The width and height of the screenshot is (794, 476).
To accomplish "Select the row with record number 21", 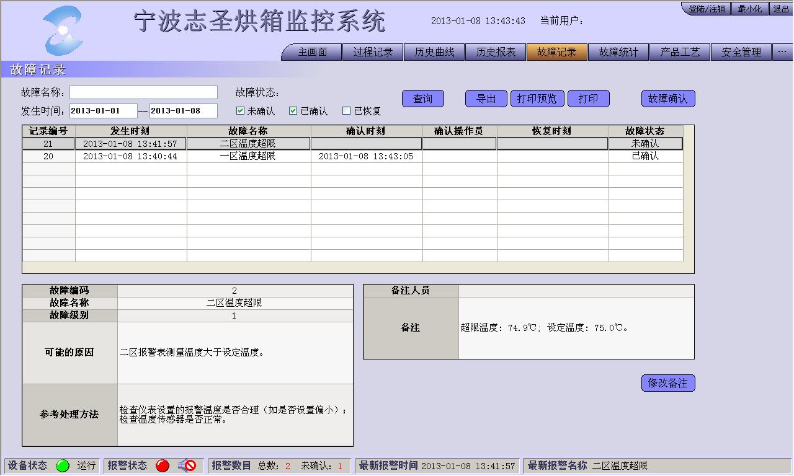I will (352, 144).
